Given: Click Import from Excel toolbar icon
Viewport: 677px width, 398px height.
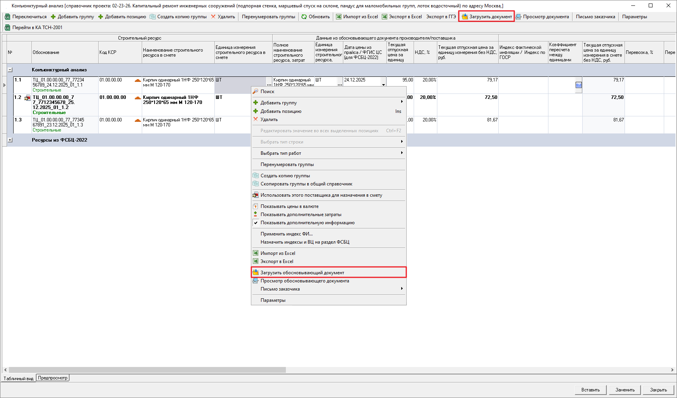Looking at the screenshot, I should (x=339, y=17).
